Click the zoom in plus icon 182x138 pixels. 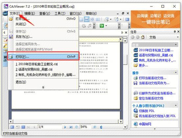point(95,127)
